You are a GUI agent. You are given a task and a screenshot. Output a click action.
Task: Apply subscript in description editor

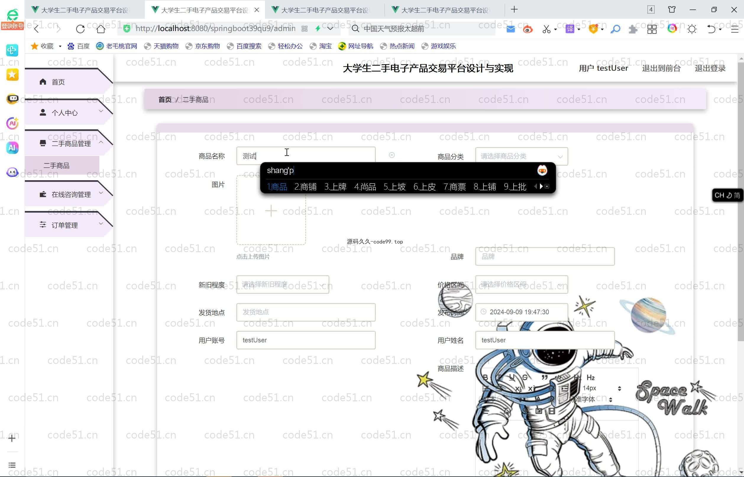coord(518,389)
